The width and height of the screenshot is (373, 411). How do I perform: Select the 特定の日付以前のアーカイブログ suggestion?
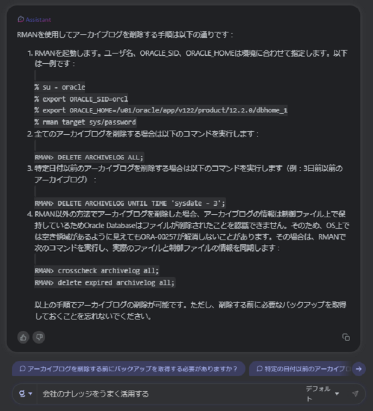click(x=301, y=369)
